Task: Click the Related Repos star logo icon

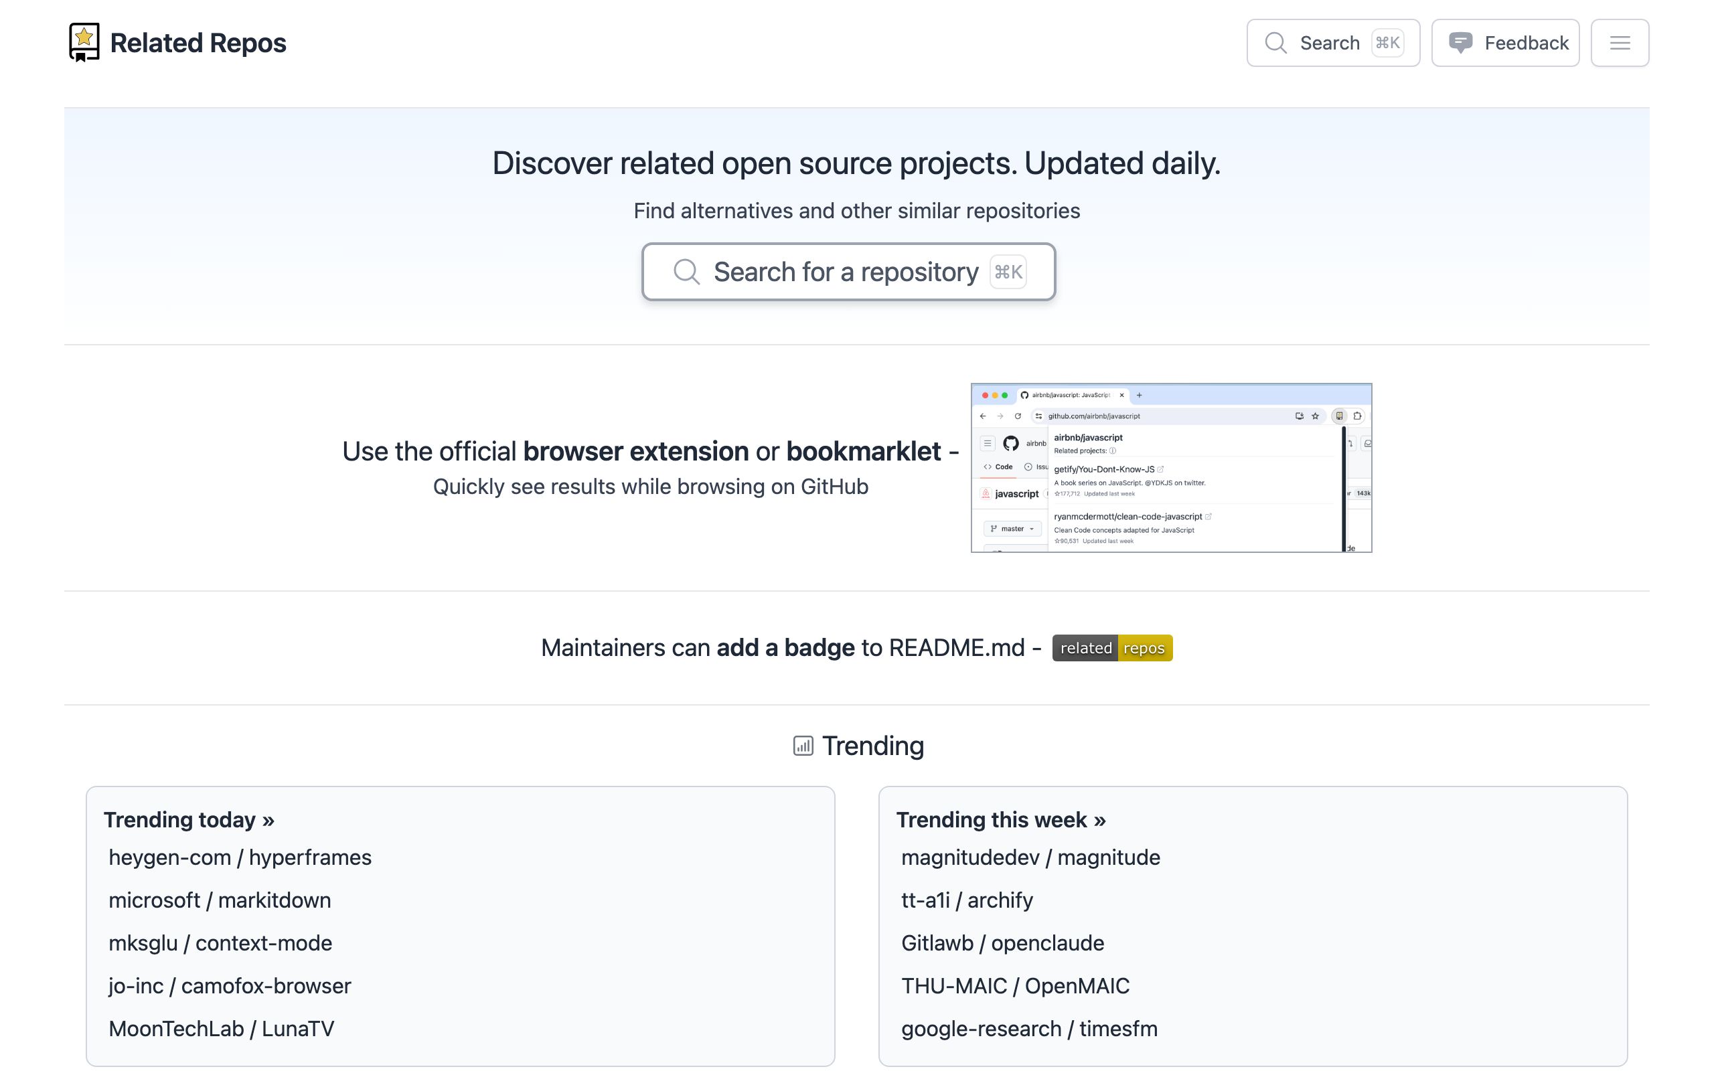Action: (x=84, y=42)
